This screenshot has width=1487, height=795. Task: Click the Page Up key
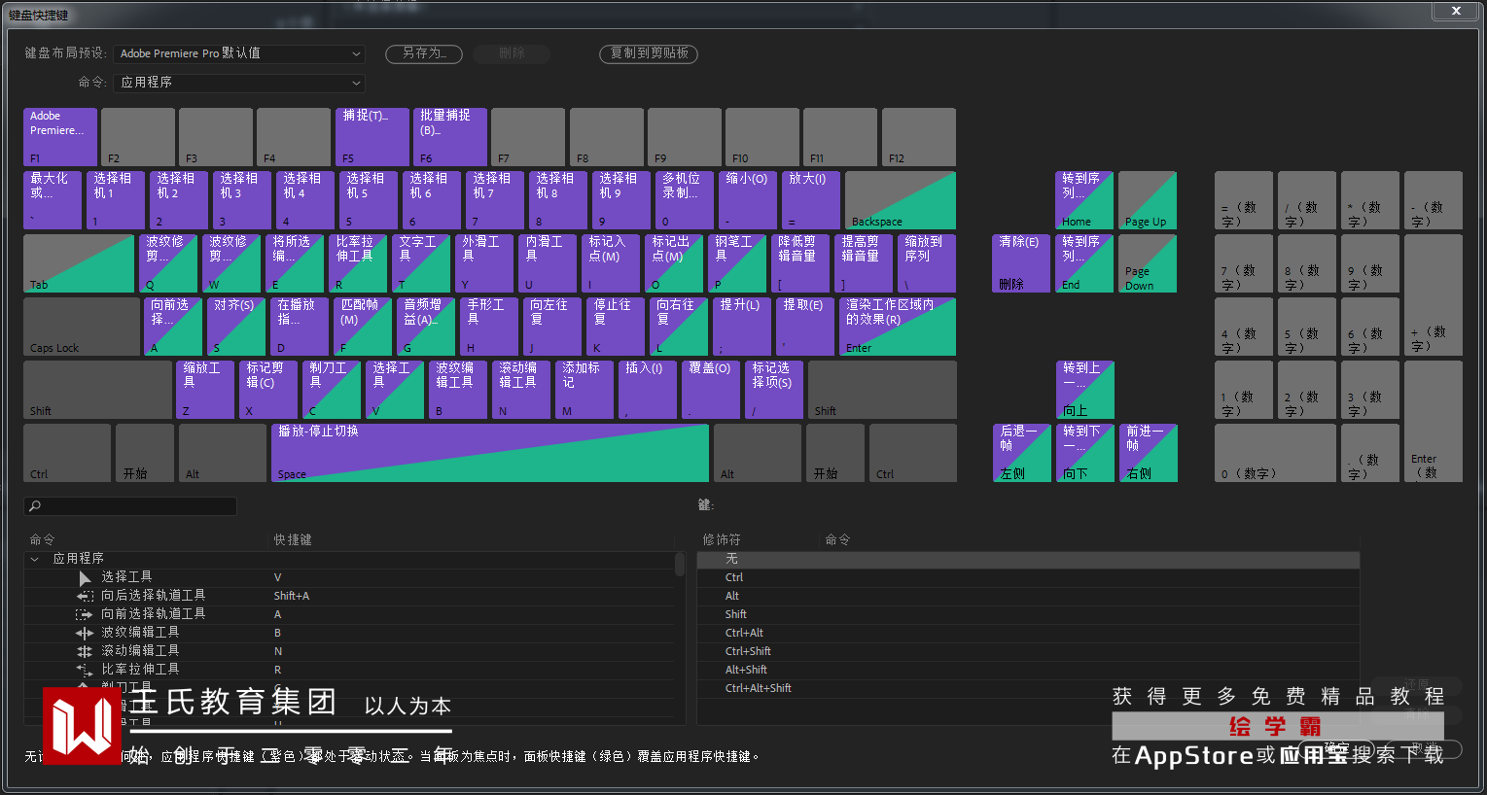tap(1148, 200)
